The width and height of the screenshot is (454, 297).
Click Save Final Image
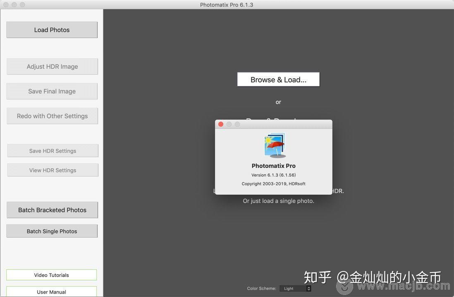pyautogui.click(x=52, y=91)
